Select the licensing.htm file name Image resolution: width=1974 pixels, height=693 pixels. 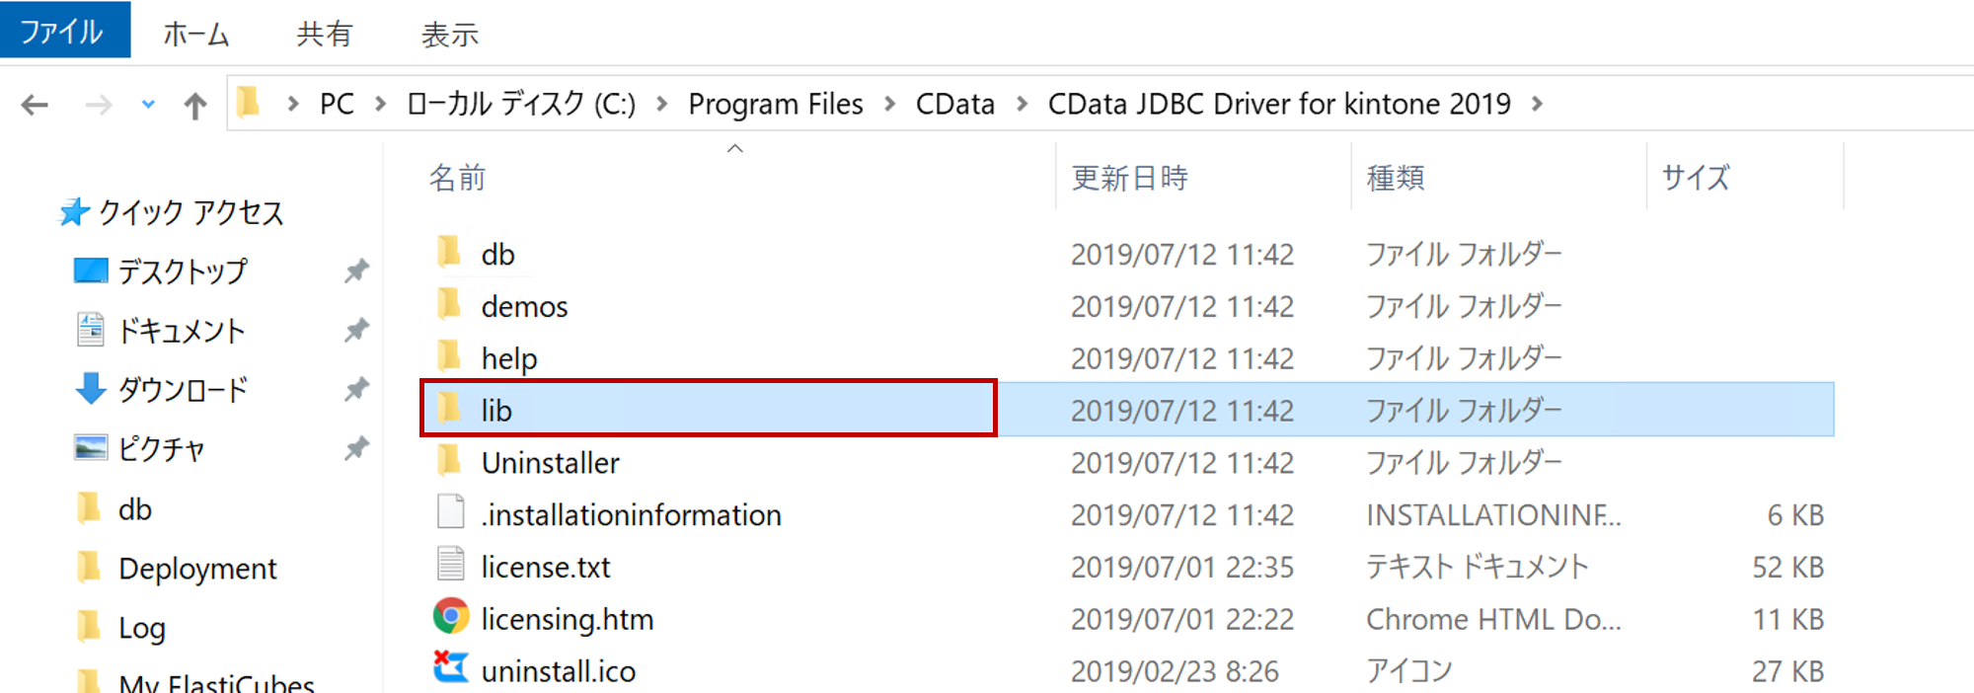click(568, 620)
